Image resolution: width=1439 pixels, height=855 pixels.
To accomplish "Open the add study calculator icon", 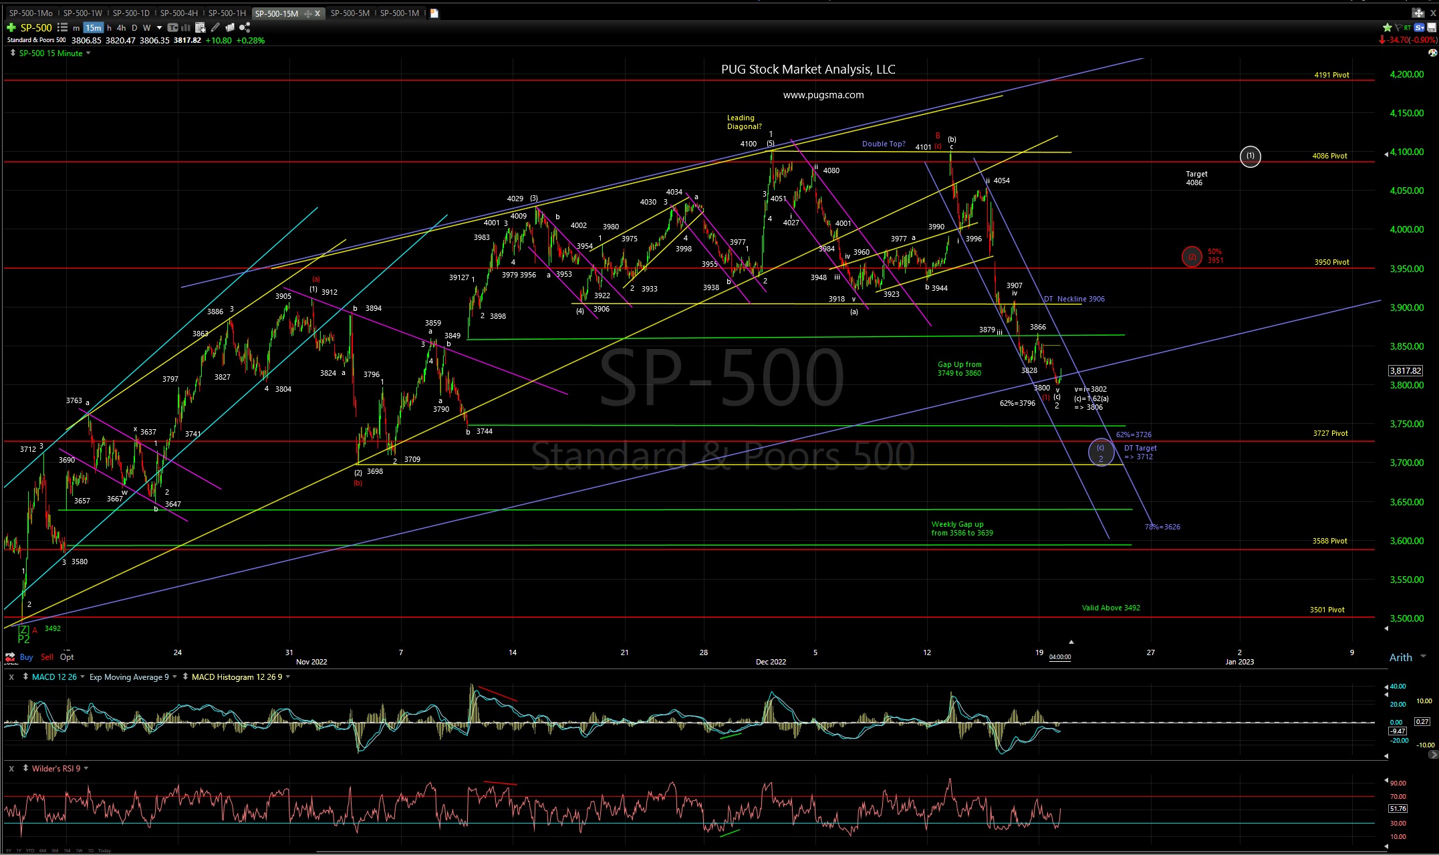I will (x=199, y=28).
